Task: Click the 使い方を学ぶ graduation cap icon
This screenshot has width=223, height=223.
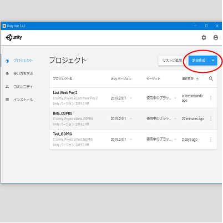Action: pyautogui.click(x=7, y=73)
